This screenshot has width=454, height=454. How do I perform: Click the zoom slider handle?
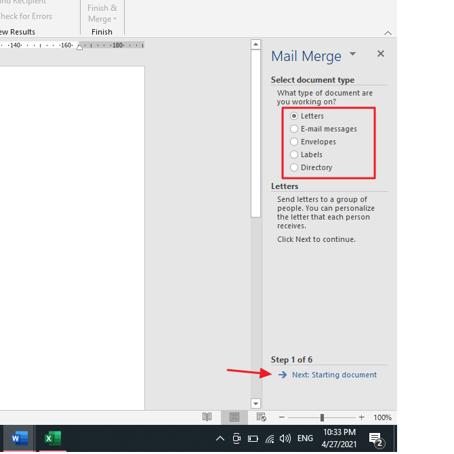pos(322,417)
